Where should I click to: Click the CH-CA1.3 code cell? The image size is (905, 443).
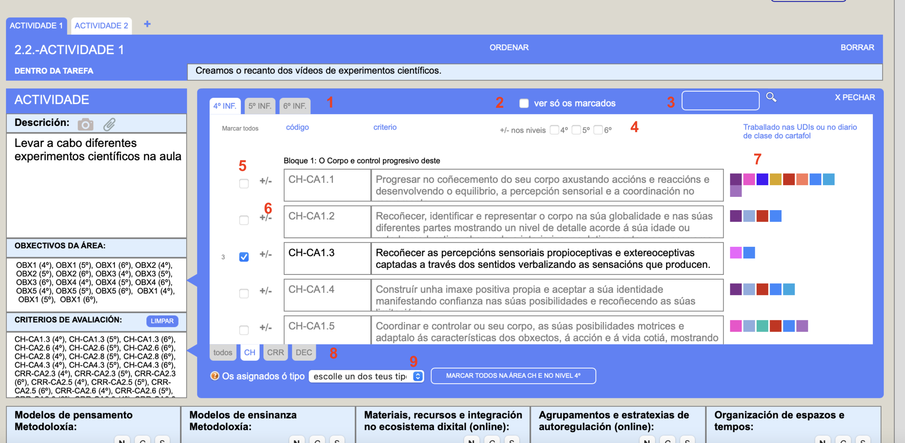pos(327,258)
